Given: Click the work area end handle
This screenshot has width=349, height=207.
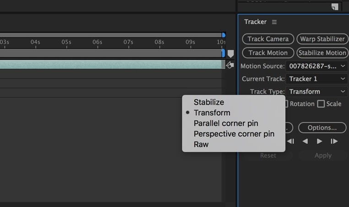Looking at the screenshot, I should point(224,35).
